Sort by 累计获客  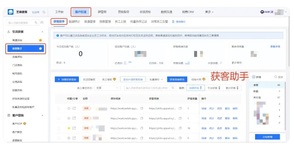pyautogui.click(x=232, y=88)
